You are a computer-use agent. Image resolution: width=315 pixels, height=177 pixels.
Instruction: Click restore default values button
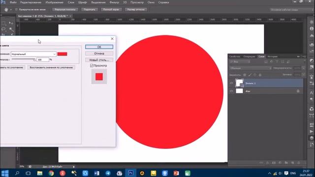[x=51, y=67]
